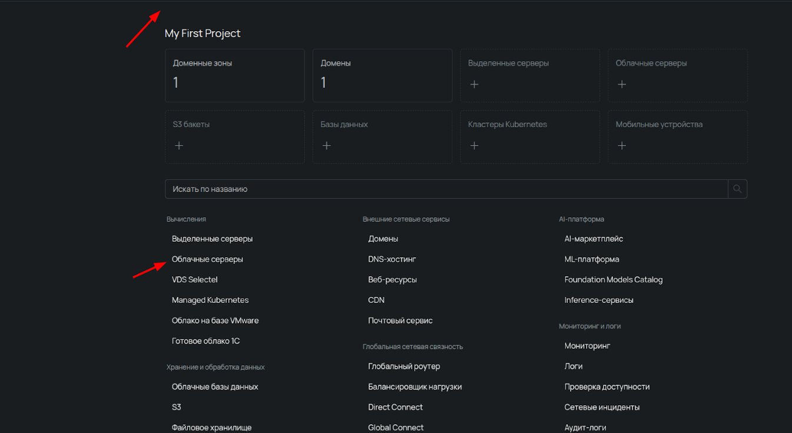Open the CDN service

[376, 300]
